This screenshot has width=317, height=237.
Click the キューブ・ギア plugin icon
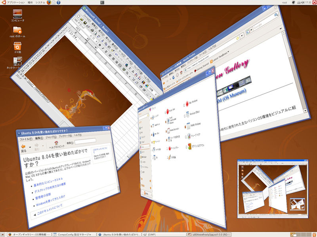(189, 136)
